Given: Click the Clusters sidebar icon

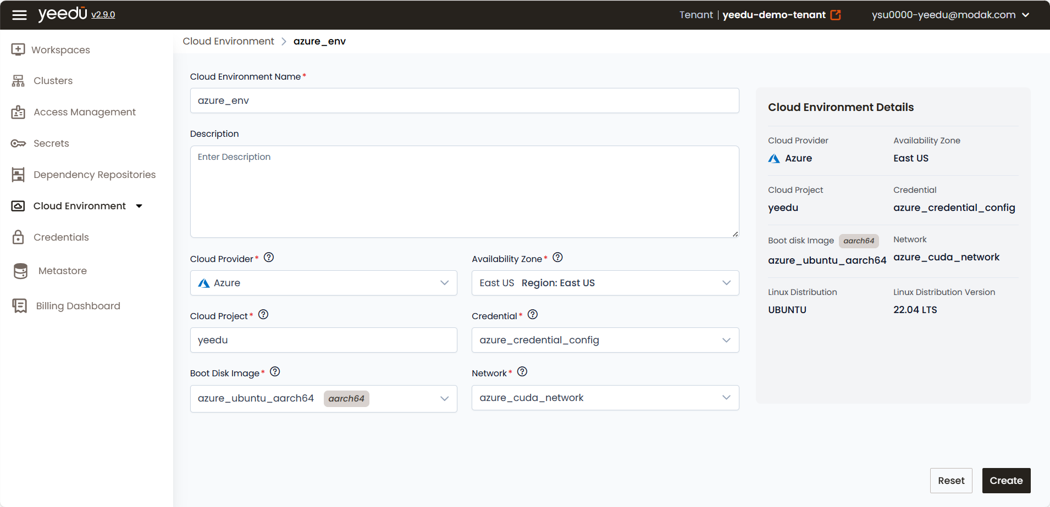Looking at the screenshot, I should (18, 81).
